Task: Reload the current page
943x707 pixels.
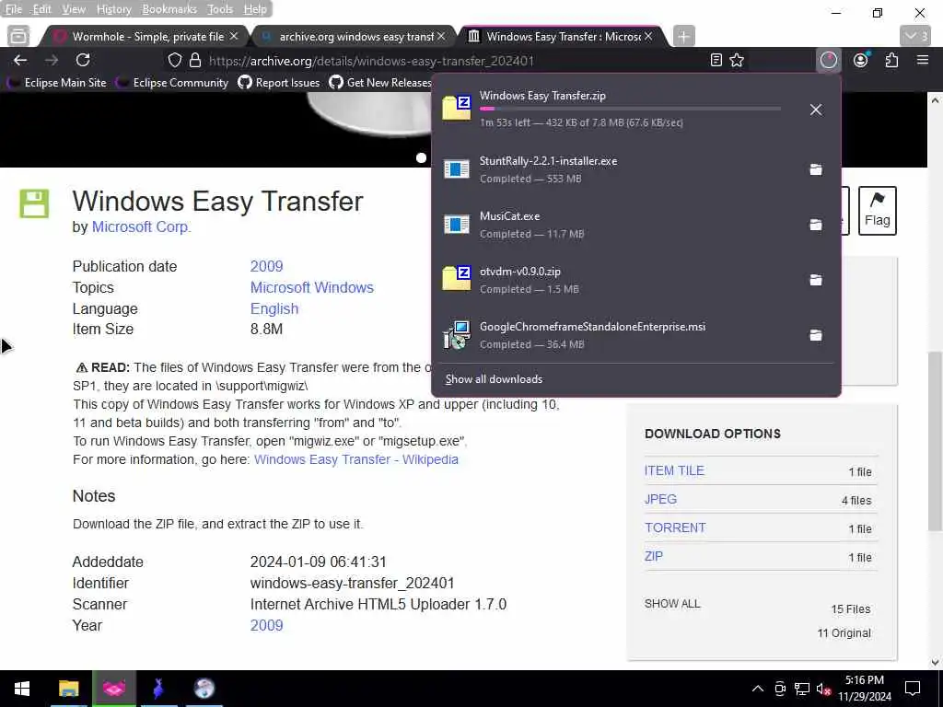Action: click(x=83, y=60)
